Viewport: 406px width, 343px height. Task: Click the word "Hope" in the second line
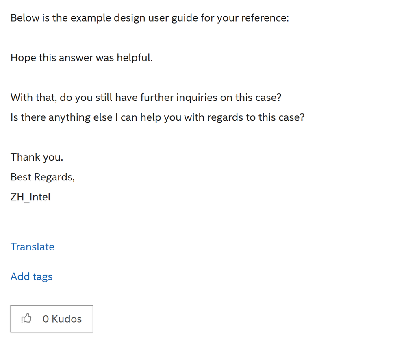pyautogui.click(x=23, y=58)
